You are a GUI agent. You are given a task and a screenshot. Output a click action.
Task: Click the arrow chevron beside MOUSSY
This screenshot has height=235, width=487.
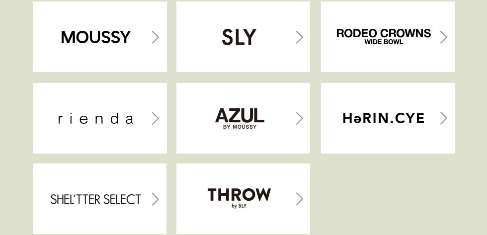coord(156,37)
